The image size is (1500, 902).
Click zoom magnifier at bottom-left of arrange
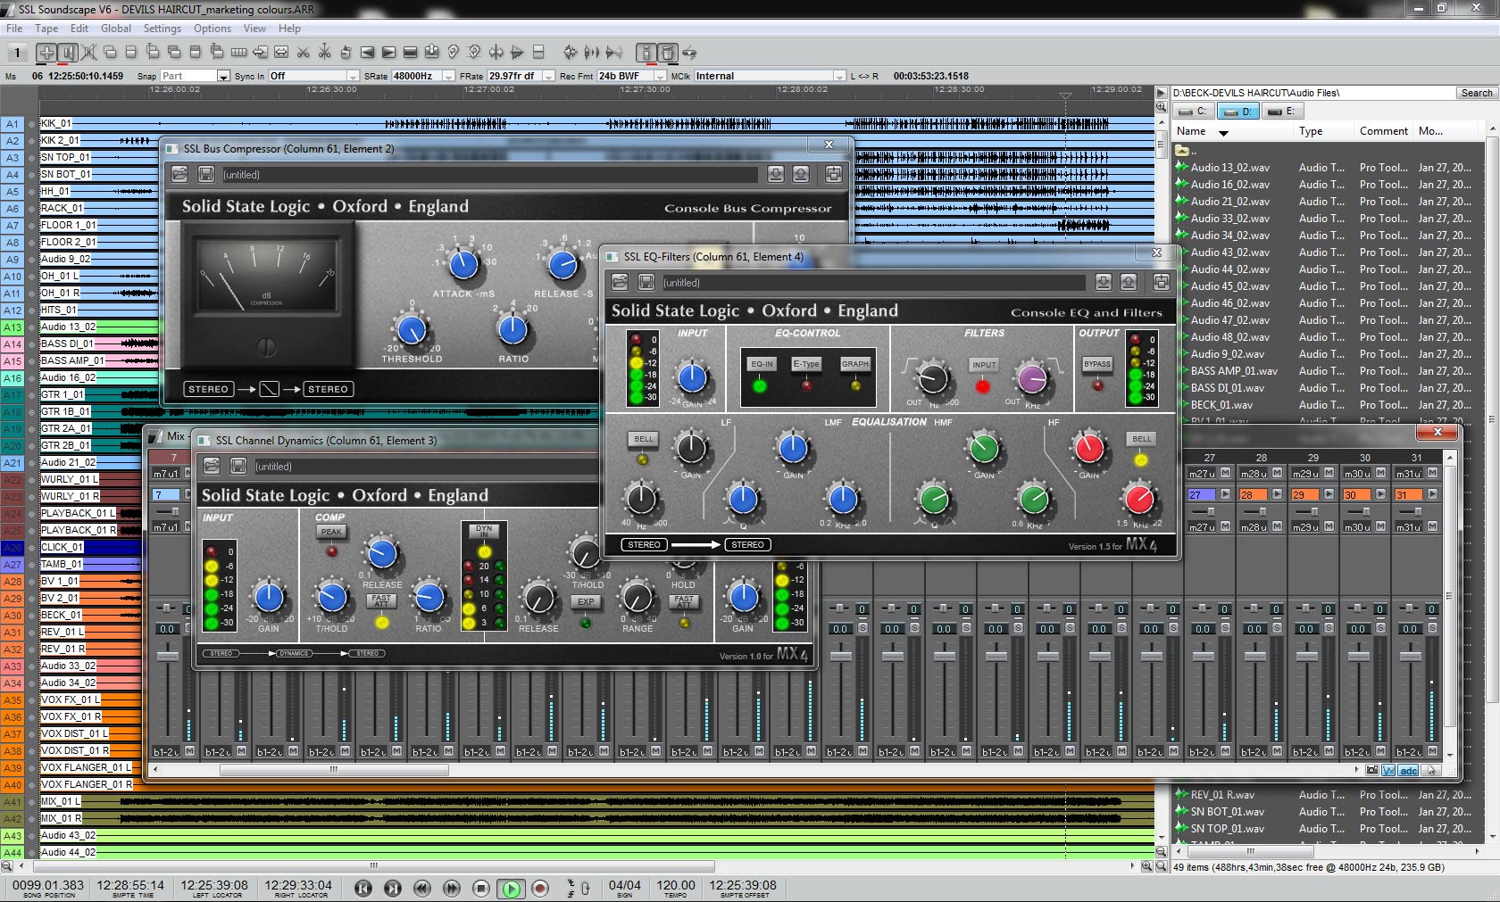[7, 866]
